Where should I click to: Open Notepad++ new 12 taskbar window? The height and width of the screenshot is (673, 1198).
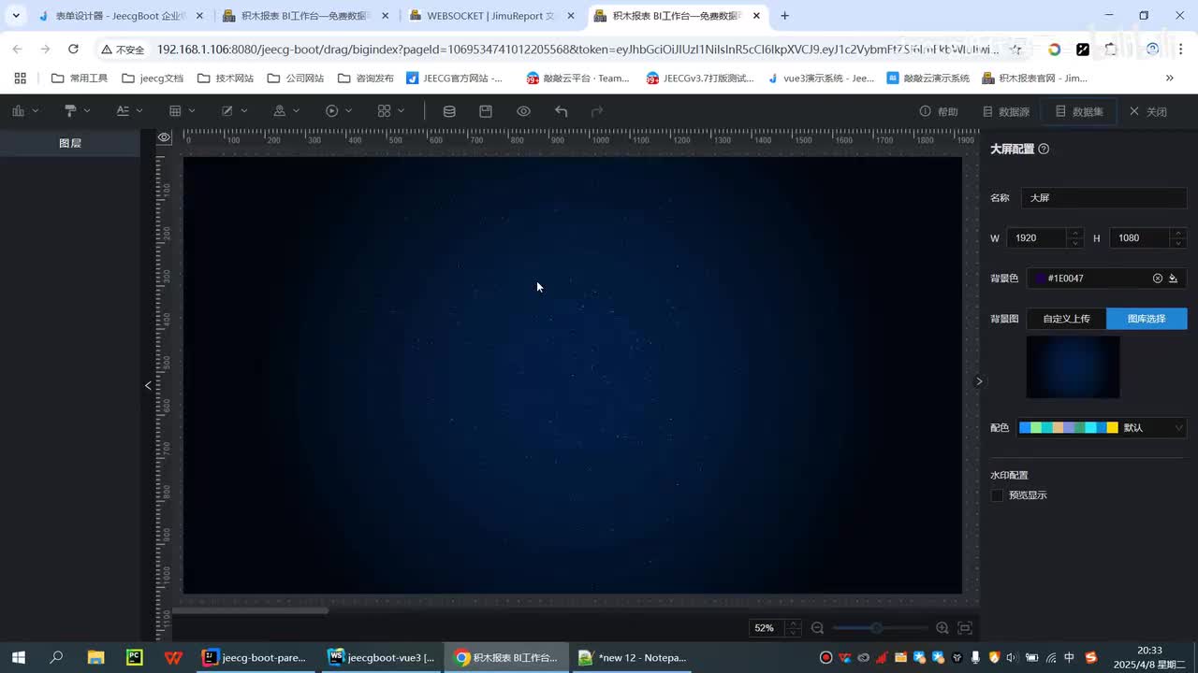(632, 657)
